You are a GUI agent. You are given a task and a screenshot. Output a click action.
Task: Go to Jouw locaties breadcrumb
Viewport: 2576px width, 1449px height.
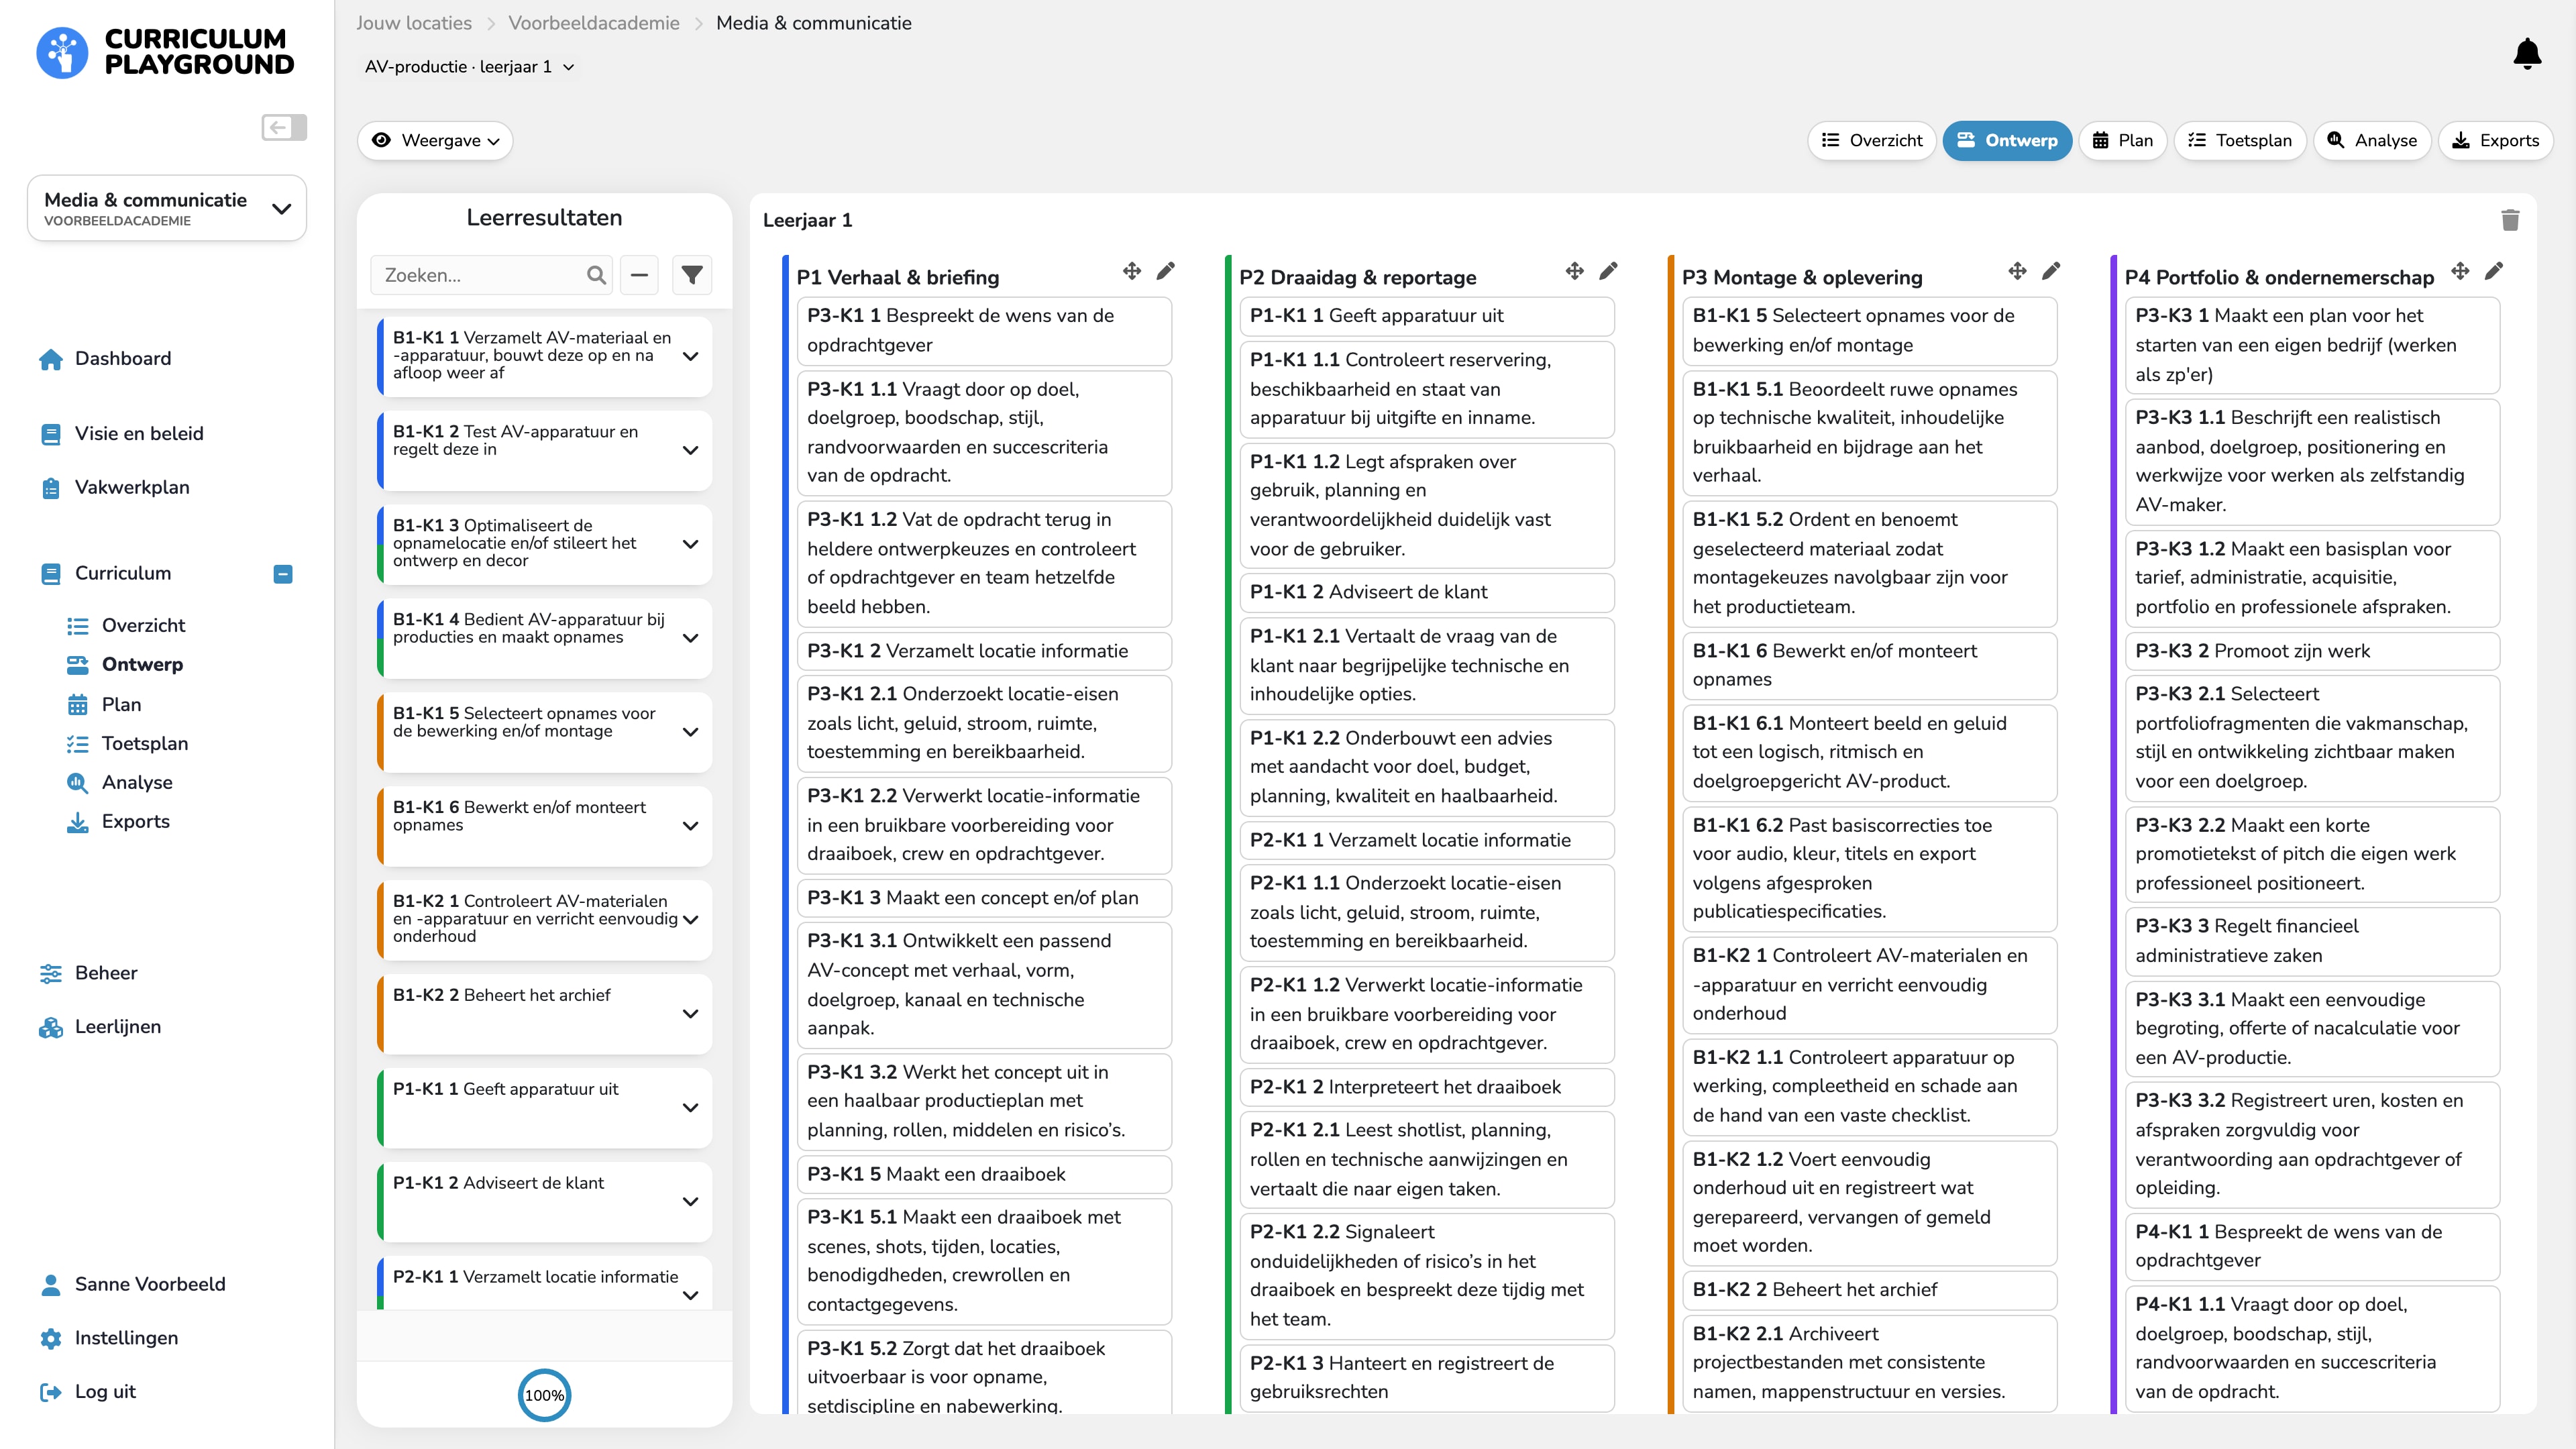coord(414,23)
